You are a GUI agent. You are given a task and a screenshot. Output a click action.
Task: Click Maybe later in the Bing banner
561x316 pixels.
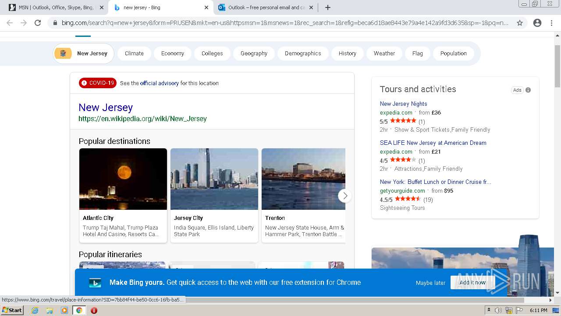(x=430, y=283)
